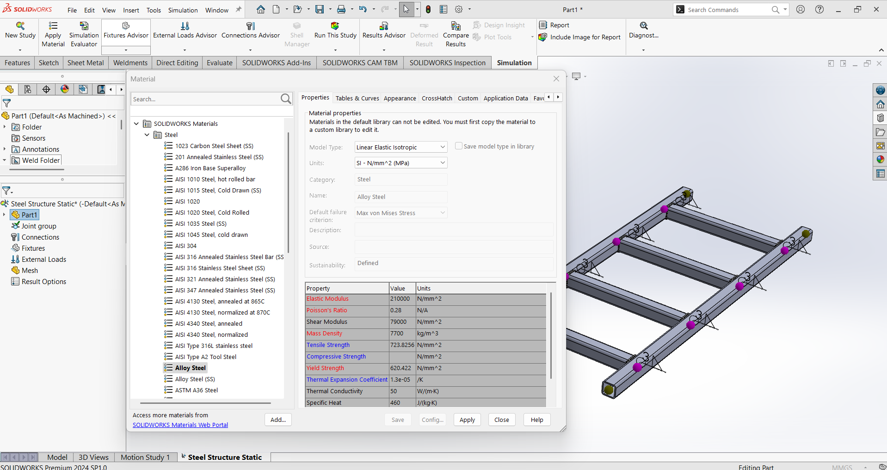Open the Units dropdown
887x470 pixels.
click(401, 163)
